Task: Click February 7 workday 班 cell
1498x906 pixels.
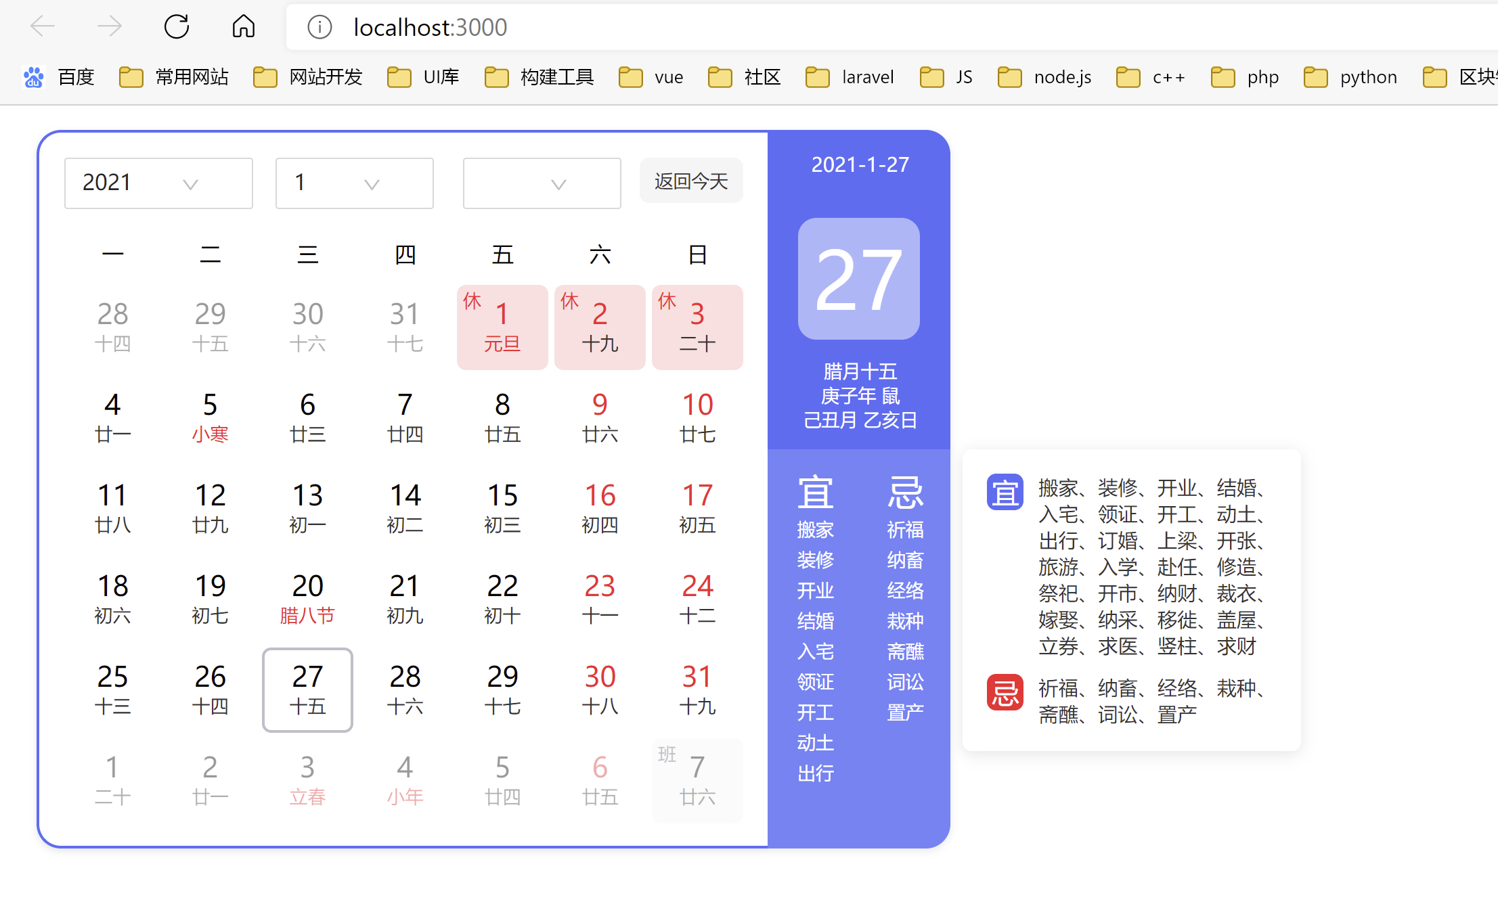Action: [x=697, y=780]
